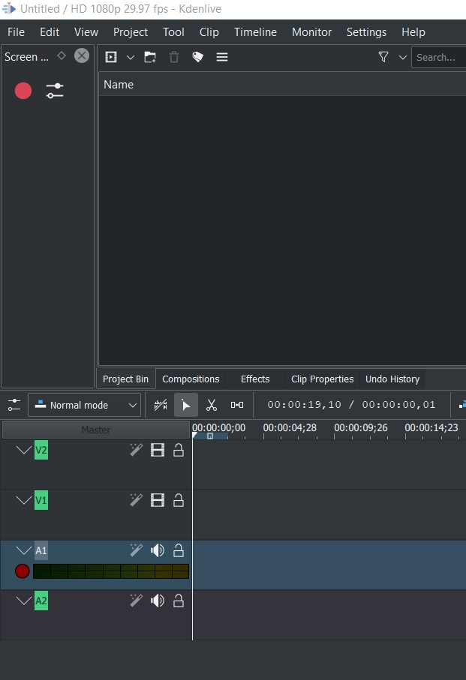Image resolution: width=466 pixels, height=680 pixels.
Task: Focus the bin Search field
Action: (439, 57)
